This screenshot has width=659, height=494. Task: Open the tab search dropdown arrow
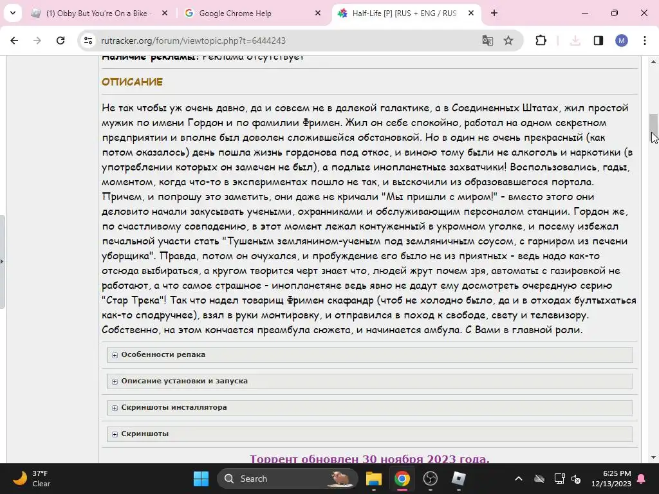[13, 13]
